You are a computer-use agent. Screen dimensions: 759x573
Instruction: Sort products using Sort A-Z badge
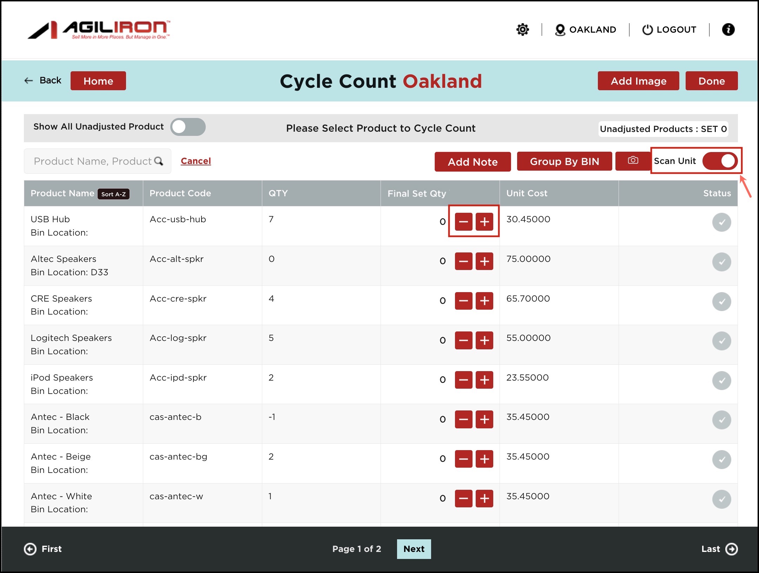pos(113,194)
